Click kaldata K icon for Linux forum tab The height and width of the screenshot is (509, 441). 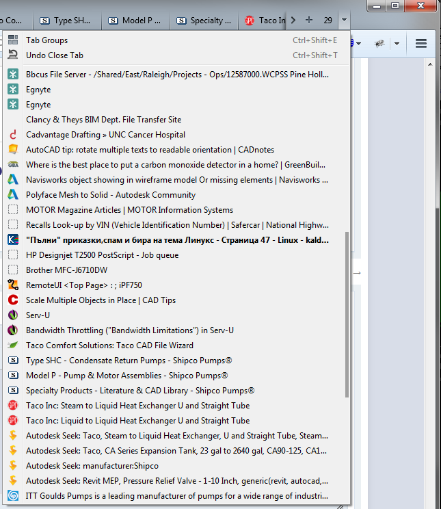[x=13, y=240]
